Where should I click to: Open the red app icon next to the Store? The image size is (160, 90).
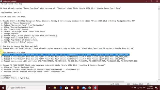point(72,88)
